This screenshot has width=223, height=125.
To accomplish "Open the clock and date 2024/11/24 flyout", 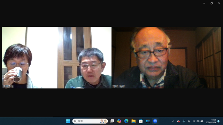I will (211, 121).
